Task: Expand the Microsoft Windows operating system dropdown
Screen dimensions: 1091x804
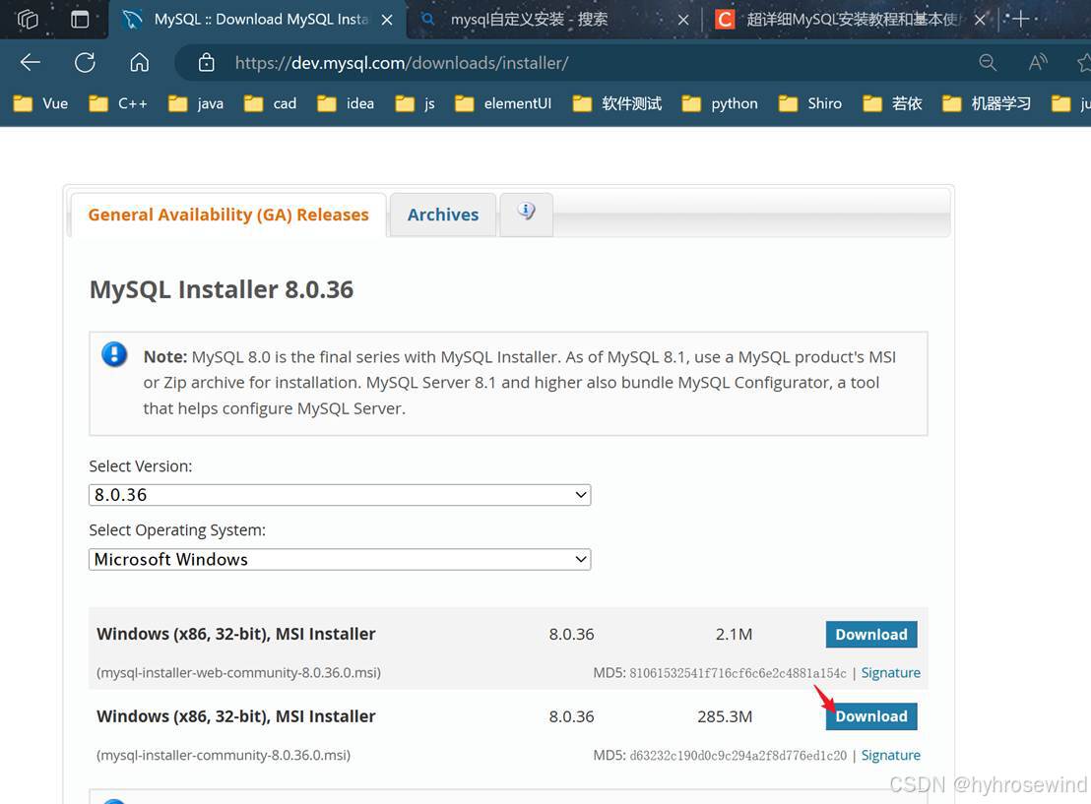Action: pyautogui.click(x=340, y=559)
